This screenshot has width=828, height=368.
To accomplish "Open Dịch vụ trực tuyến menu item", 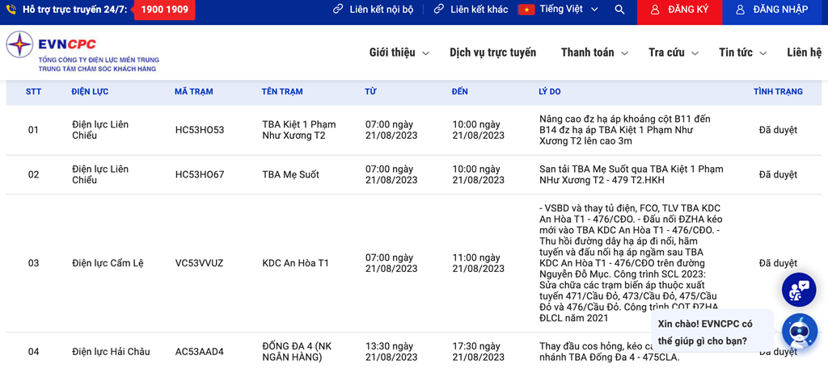I will [492, 52].
